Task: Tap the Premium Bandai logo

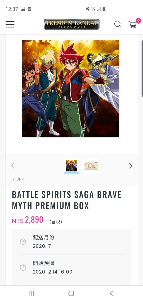Action: click(x=71, y=24)
